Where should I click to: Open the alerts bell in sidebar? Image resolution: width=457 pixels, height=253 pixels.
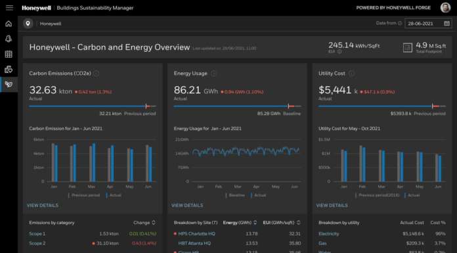[9, 39]
